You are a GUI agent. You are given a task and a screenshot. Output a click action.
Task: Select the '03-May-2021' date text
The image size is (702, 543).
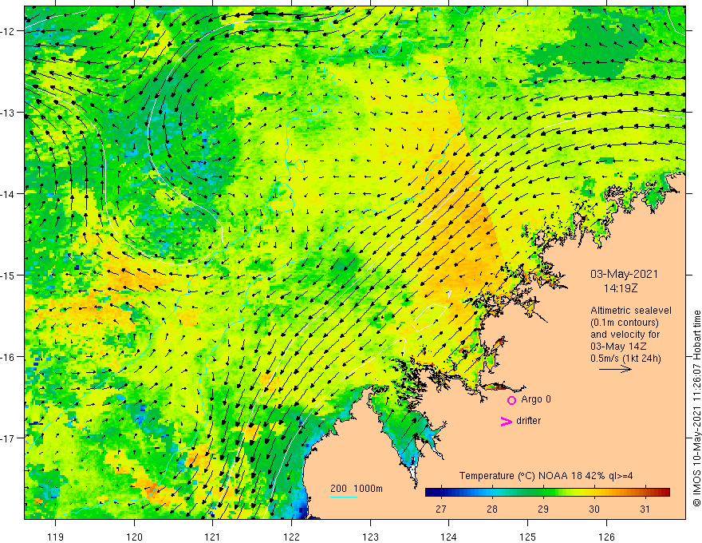624,274
